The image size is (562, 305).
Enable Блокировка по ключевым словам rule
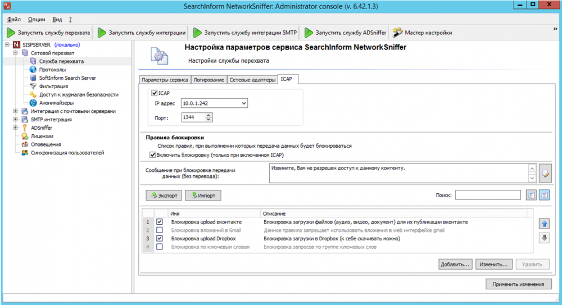tap(160, 247)
